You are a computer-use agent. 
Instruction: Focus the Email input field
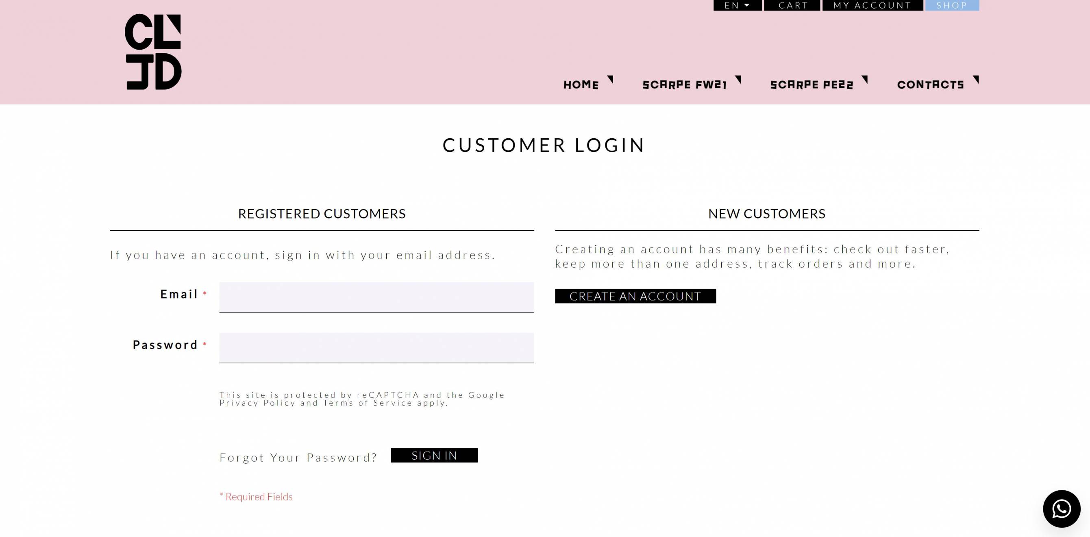(376, 297)
